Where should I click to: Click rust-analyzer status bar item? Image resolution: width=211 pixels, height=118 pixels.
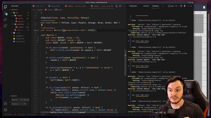click(32, 114)
